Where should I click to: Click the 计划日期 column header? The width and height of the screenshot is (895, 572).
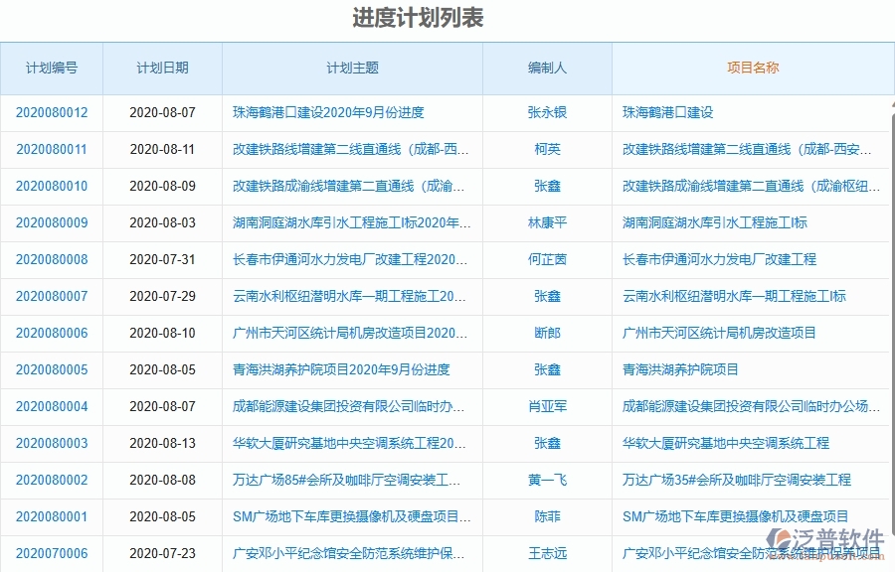tap(164, 68)
